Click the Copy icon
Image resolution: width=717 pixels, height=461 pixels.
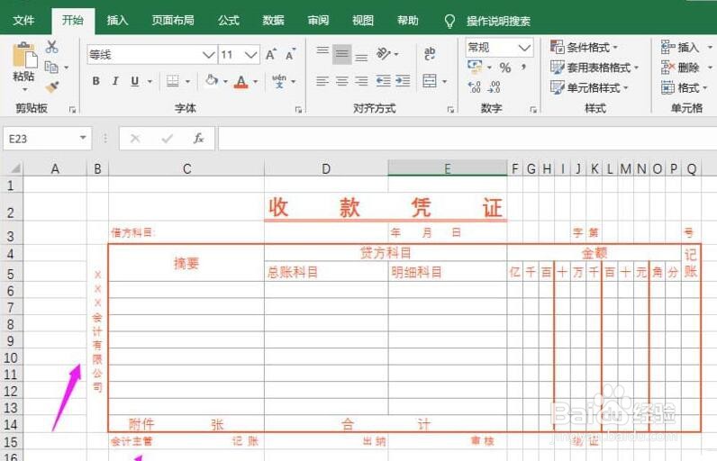(x=51, y=68)
